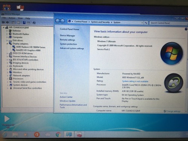
Task: Open the Chrome browser from taskbar
Action: pos(58,135)
